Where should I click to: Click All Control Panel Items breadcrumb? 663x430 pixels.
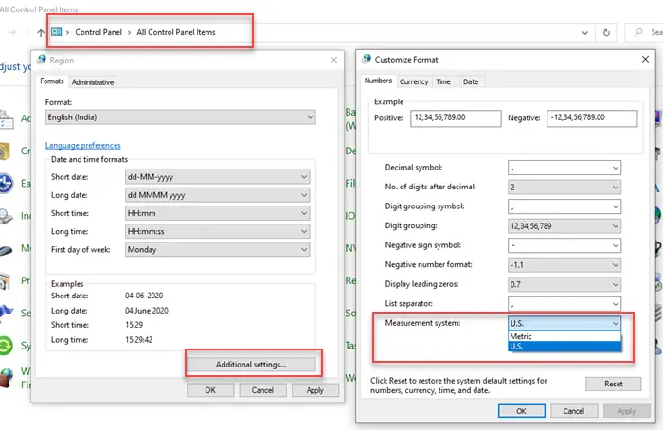[176, 32]
